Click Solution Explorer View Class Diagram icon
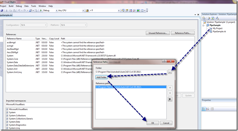238x131 pixels. pos(218,18)
